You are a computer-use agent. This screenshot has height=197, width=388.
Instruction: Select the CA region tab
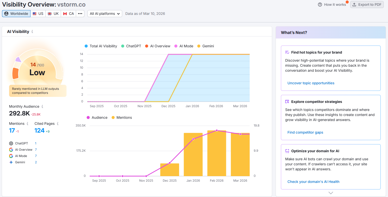tap(69, 14)
